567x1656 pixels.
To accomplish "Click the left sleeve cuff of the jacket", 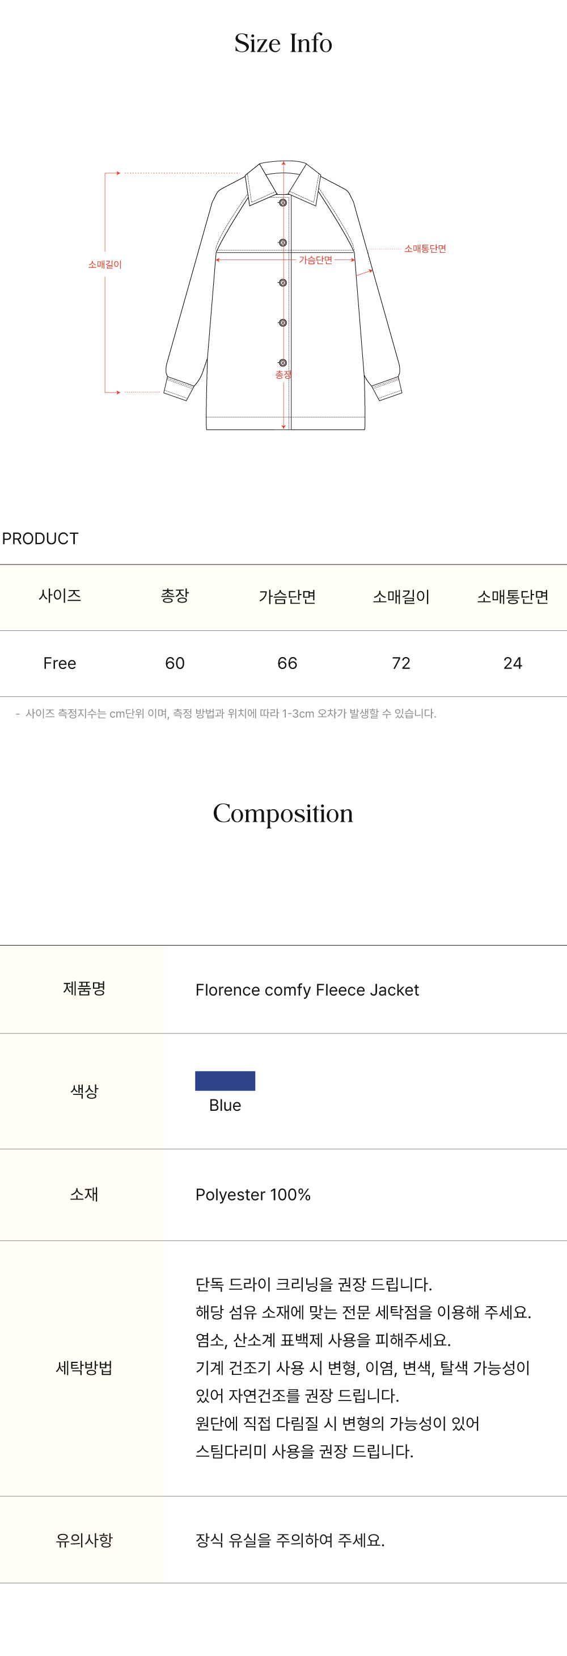I will [179, 388].
